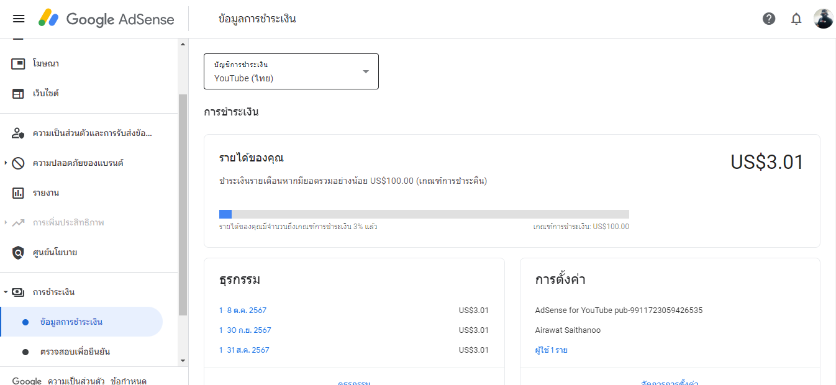
Task: Open the hamburger main menu
Action: [x=19, y=19]
